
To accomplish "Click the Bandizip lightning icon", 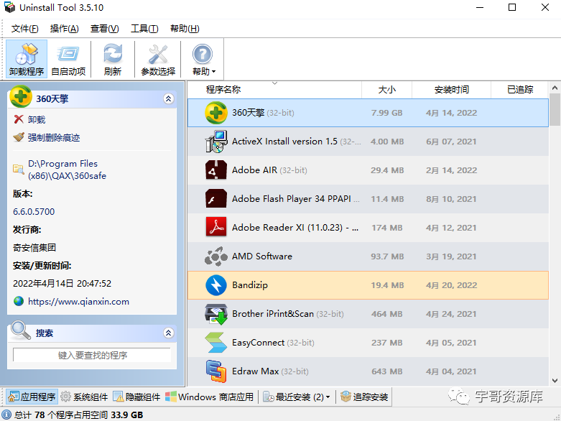I will click(215, 285).
